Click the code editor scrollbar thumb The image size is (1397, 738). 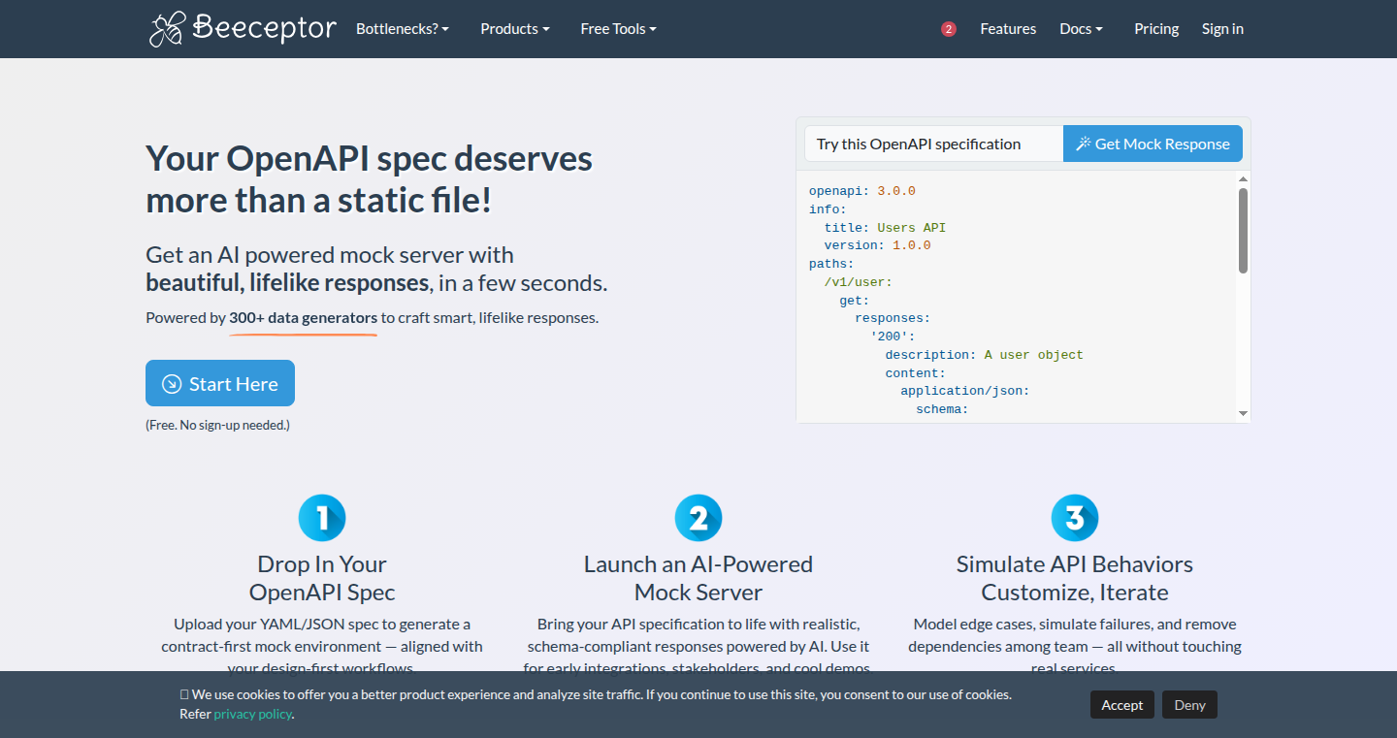1244,231
